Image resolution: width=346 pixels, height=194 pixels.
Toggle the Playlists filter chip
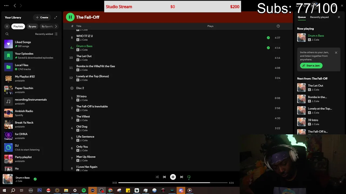click(x=18, y=26)
